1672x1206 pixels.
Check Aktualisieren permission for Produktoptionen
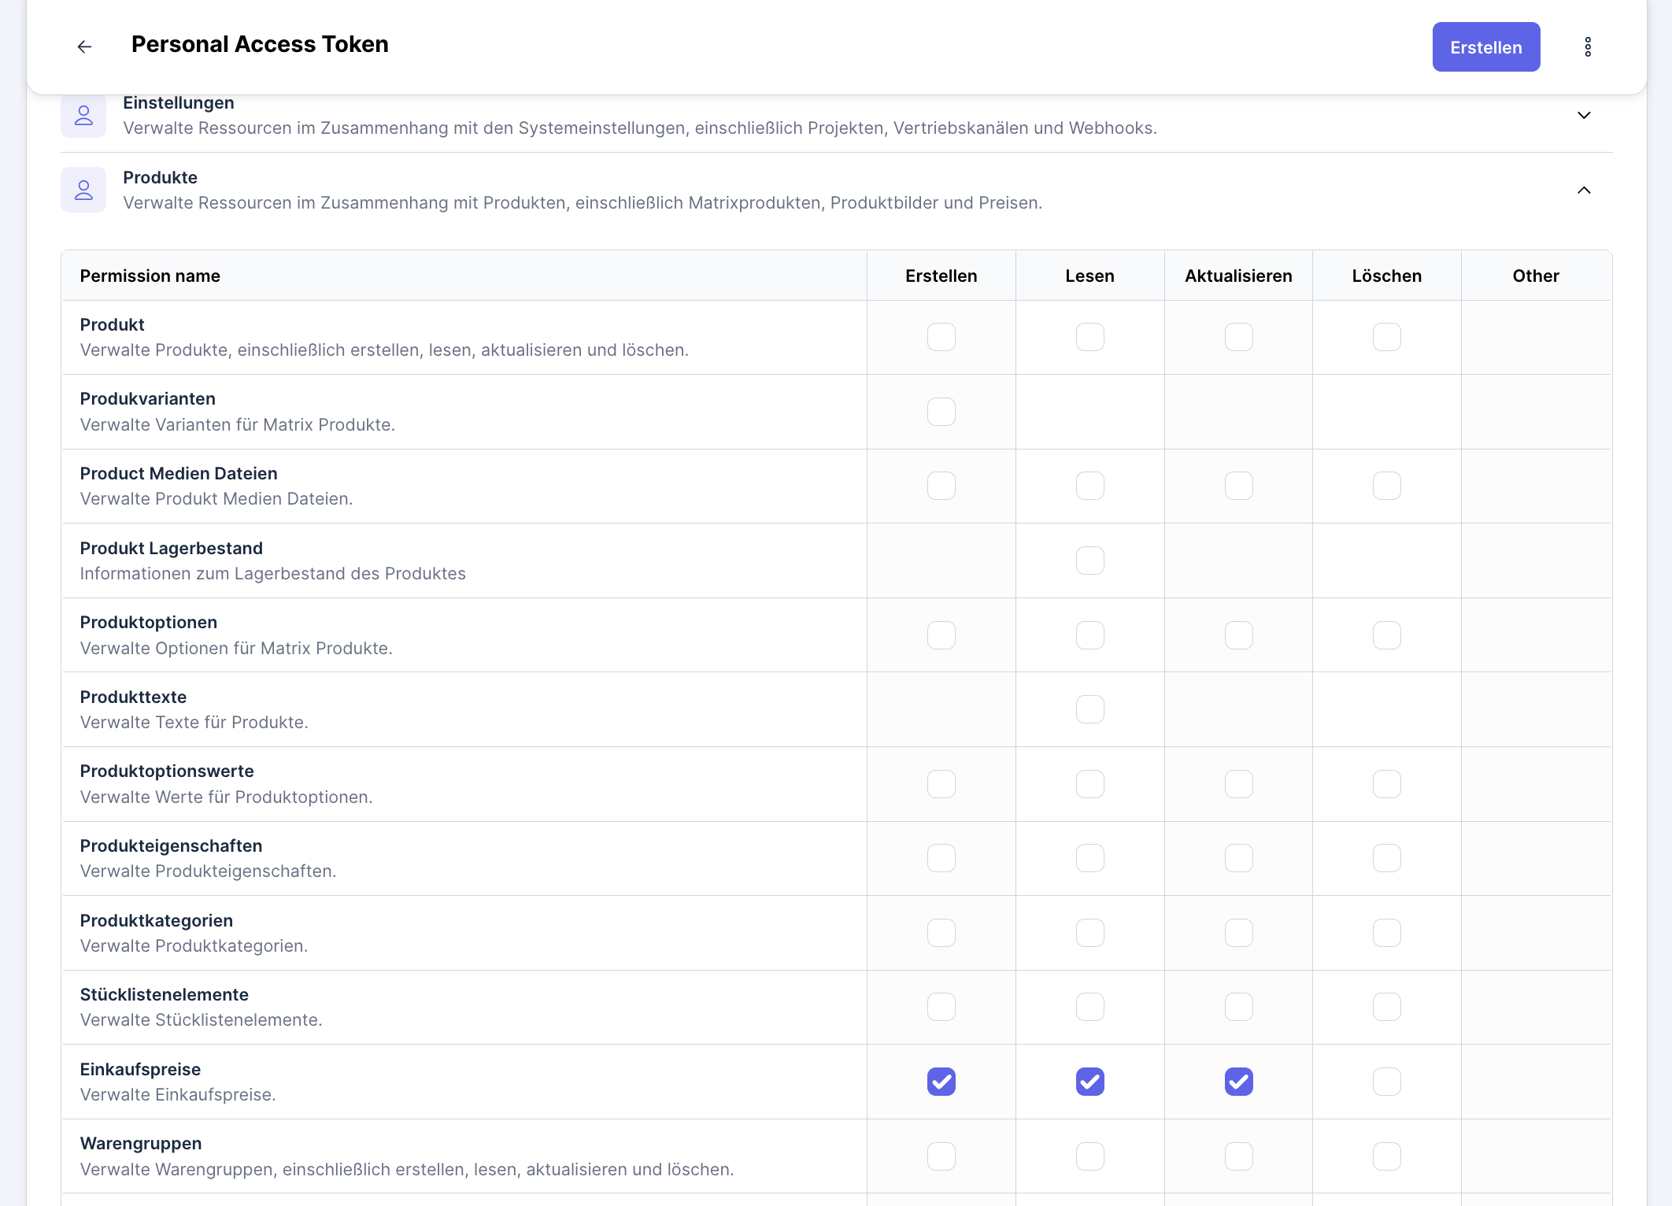(1238, 634)
